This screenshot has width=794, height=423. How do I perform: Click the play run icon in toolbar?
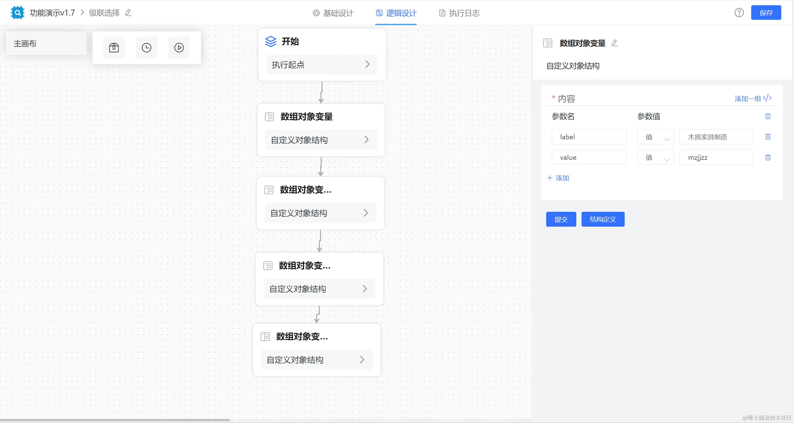point(179,48)
